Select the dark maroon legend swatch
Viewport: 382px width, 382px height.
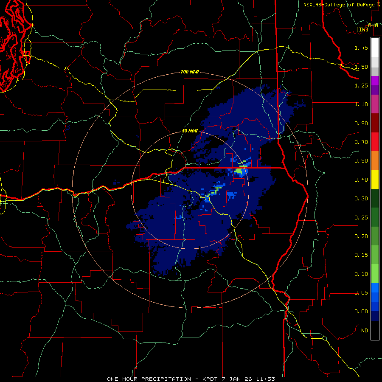click(375, 123)
